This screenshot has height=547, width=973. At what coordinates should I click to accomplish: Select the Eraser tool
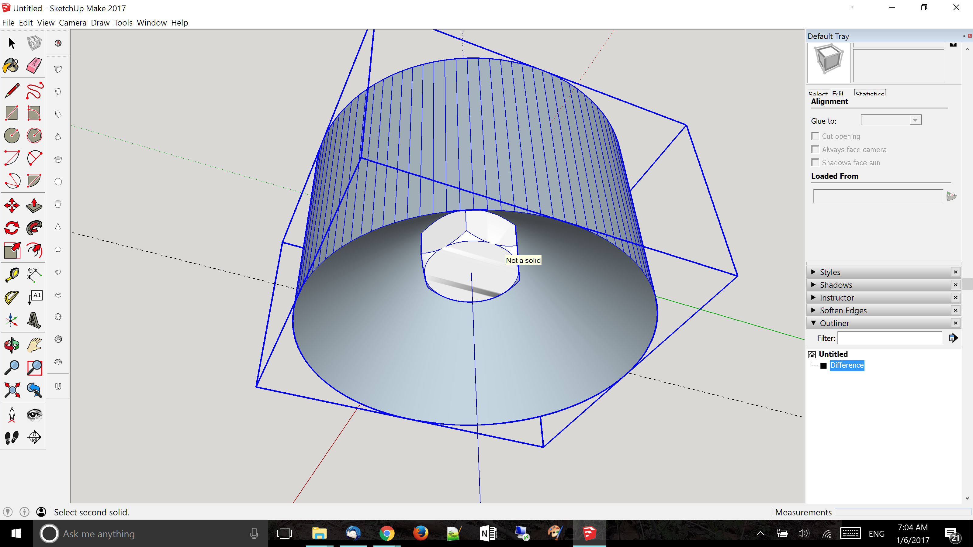pyautogui.click(x=34, y=66)
